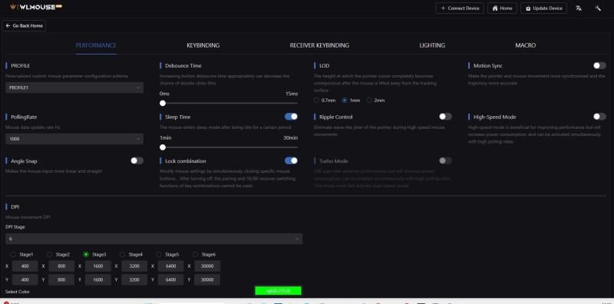
Task: Open the KEYBINDING tab
Action: pos(203,45)
